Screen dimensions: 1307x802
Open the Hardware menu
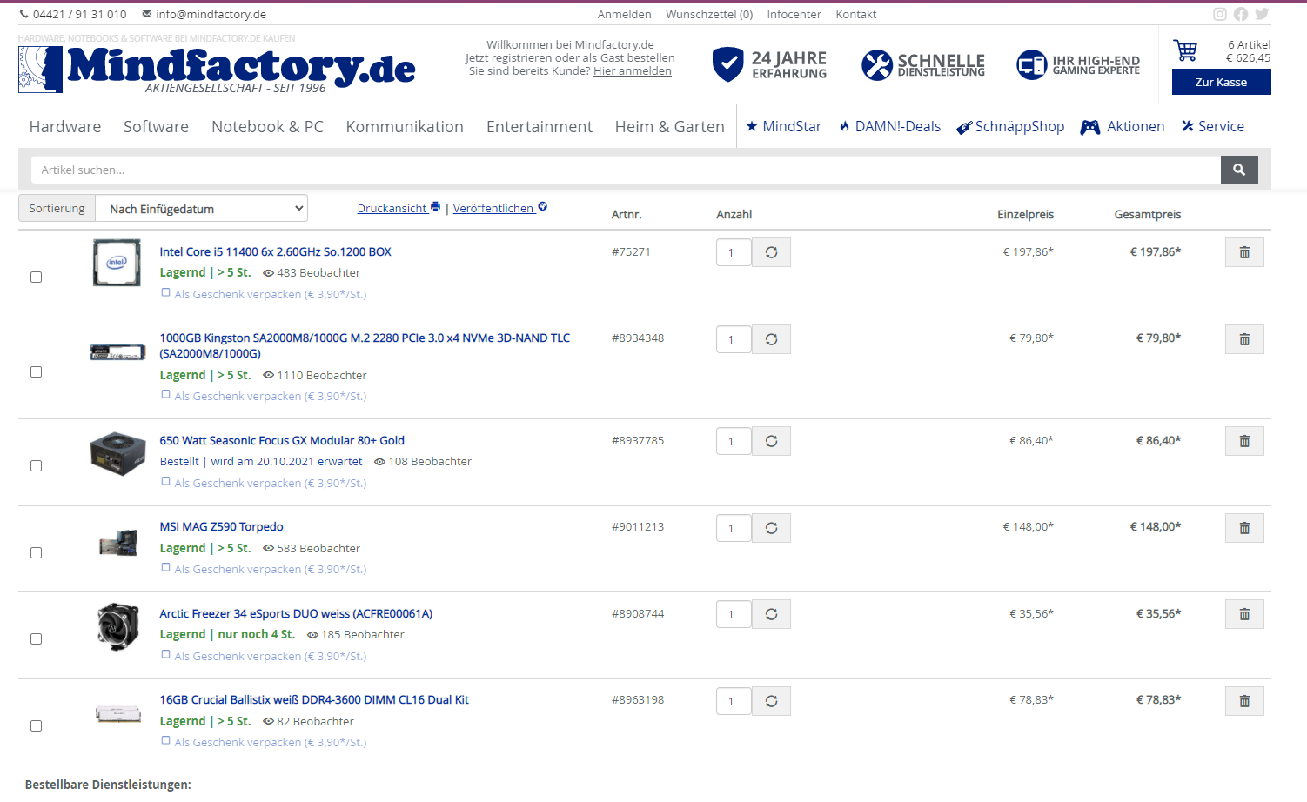click(65, 126)
